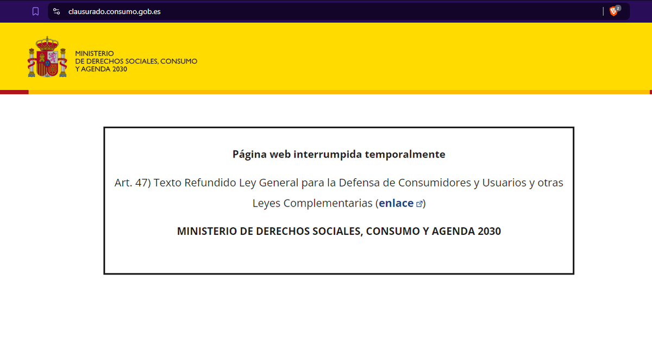Select the clausurado.consumo.gob.es address field

point(338,11)
